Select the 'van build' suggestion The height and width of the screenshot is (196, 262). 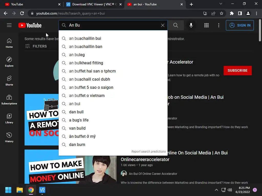(x=113, y=128)
